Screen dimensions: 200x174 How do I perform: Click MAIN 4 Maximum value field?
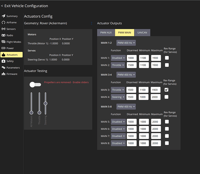coord(155,97)
